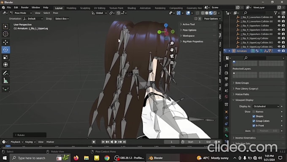Viewport: 287px width, 162px height.
Task: Toggle the Names checkbox
Action: (x=254, y=112)
